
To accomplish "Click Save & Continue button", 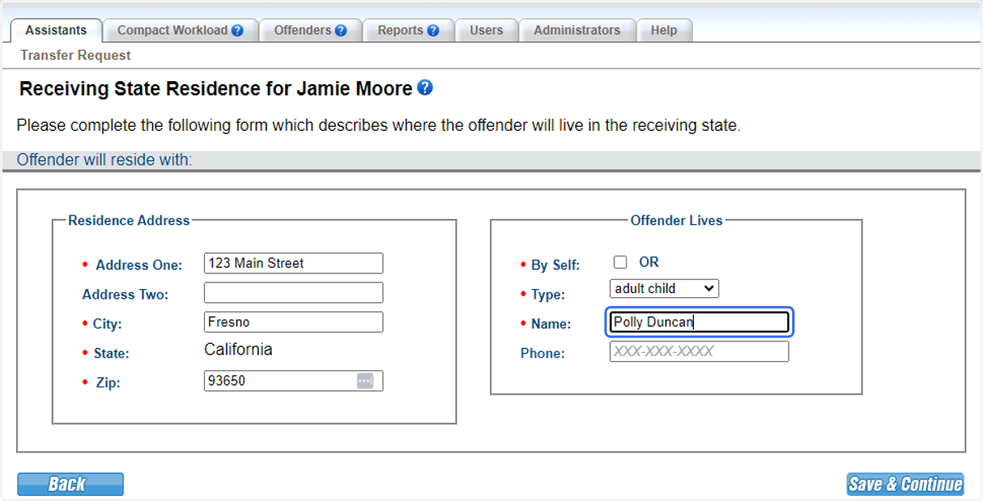I will point(905,484).
